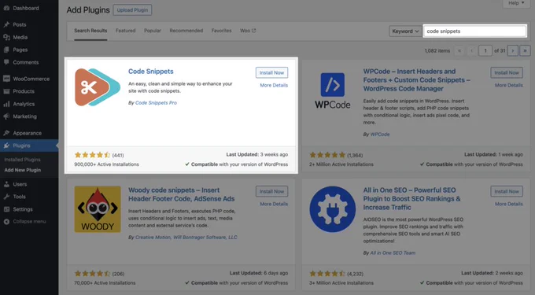Viewport: 535px width, 295px height.
Task: Click the Posts pin icon
Action: click(x=6, y=24)
